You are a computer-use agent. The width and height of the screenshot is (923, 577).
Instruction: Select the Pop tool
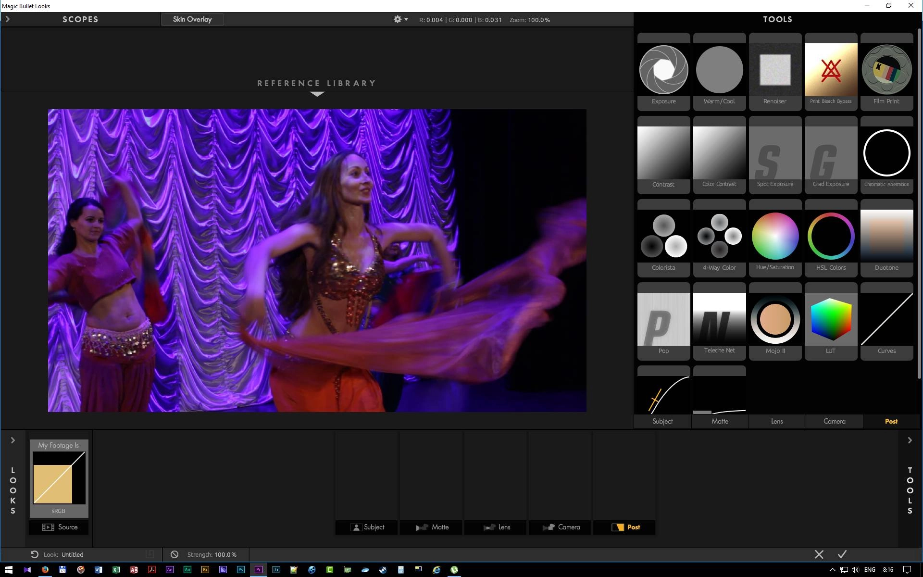point(663,321)
